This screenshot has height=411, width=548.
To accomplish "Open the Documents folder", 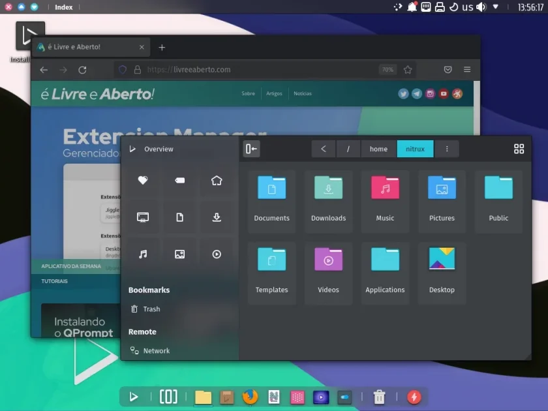I will click(271, 202).
